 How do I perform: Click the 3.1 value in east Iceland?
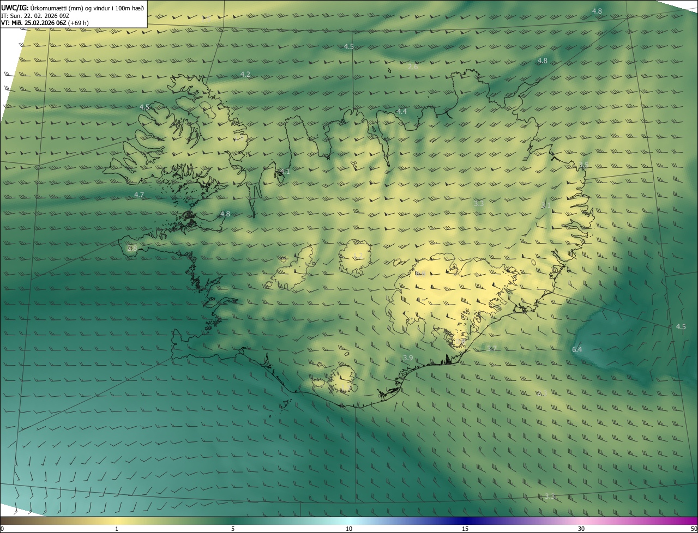click(546, 205)
